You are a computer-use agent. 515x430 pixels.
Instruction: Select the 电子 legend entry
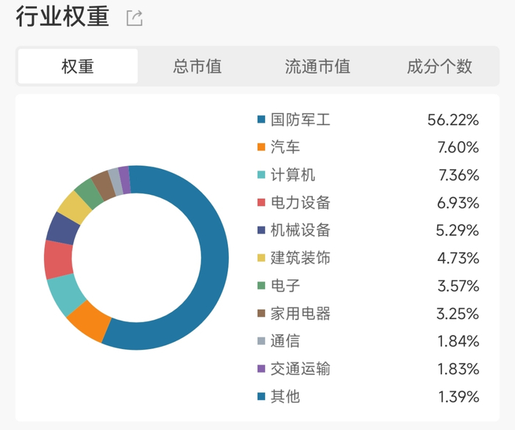pyautogui.click(x=285, y=286)
